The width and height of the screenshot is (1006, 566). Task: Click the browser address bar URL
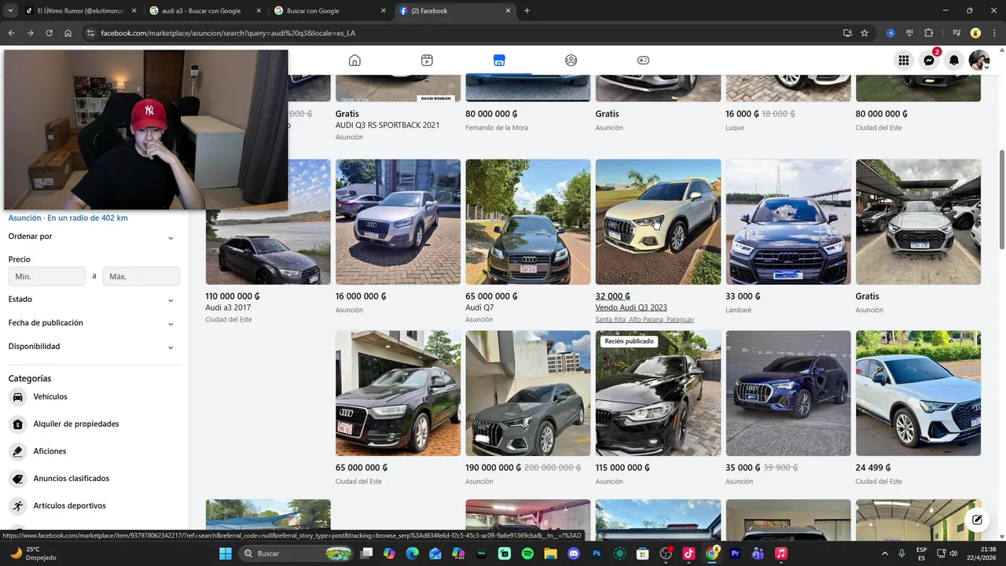(x=228, y=33)
